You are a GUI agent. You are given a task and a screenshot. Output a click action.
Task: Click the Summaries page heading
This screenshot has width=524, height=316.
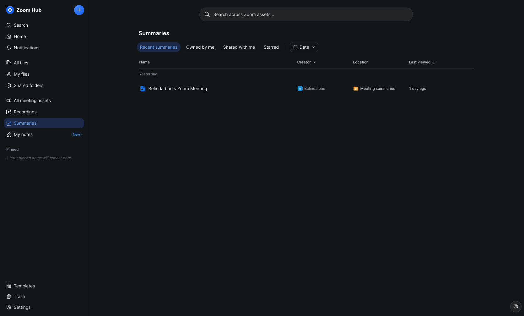[154, 33]
